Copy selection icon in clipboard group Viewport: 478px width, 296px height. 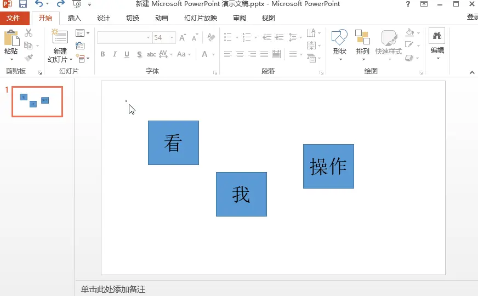pos(29,45)
